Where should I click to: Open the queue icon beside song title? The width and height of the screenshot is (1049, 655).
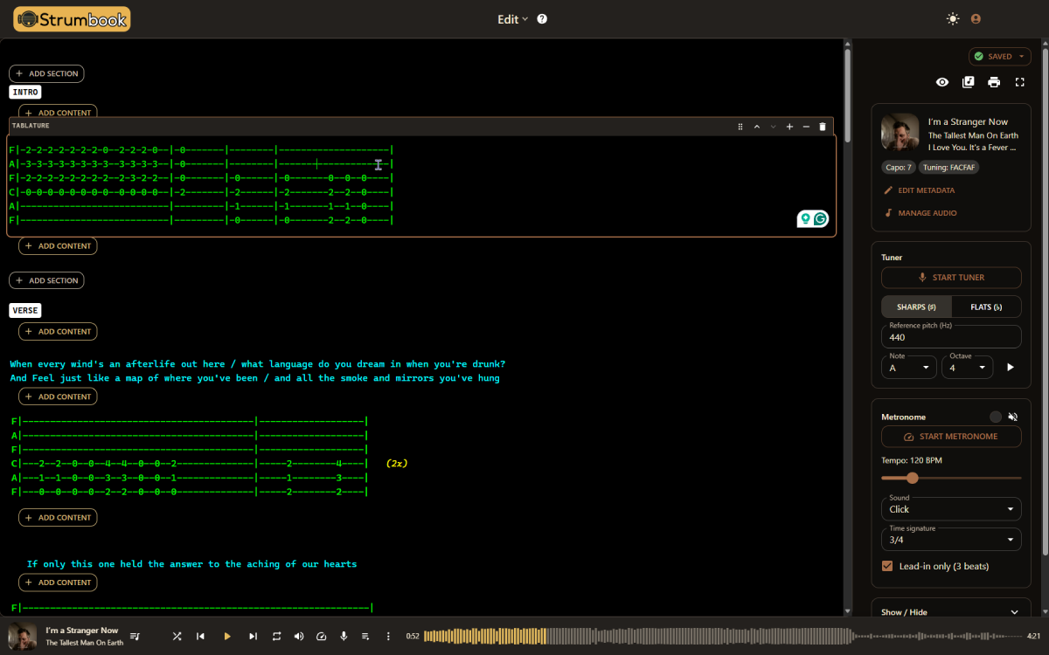135,637
